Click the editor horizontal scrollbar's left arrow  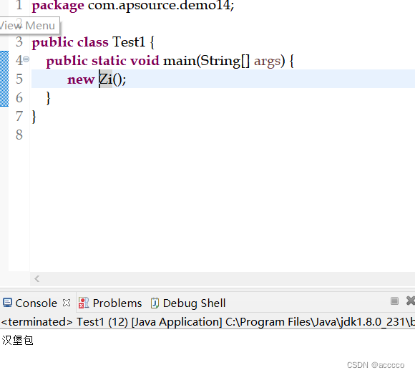point(37,278)
